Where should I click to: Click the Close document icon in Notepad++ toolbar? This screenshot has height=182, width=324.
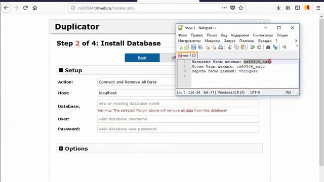207,47
